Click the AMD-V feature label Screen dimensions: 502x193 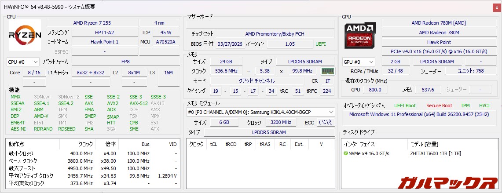tap(41, 116)
